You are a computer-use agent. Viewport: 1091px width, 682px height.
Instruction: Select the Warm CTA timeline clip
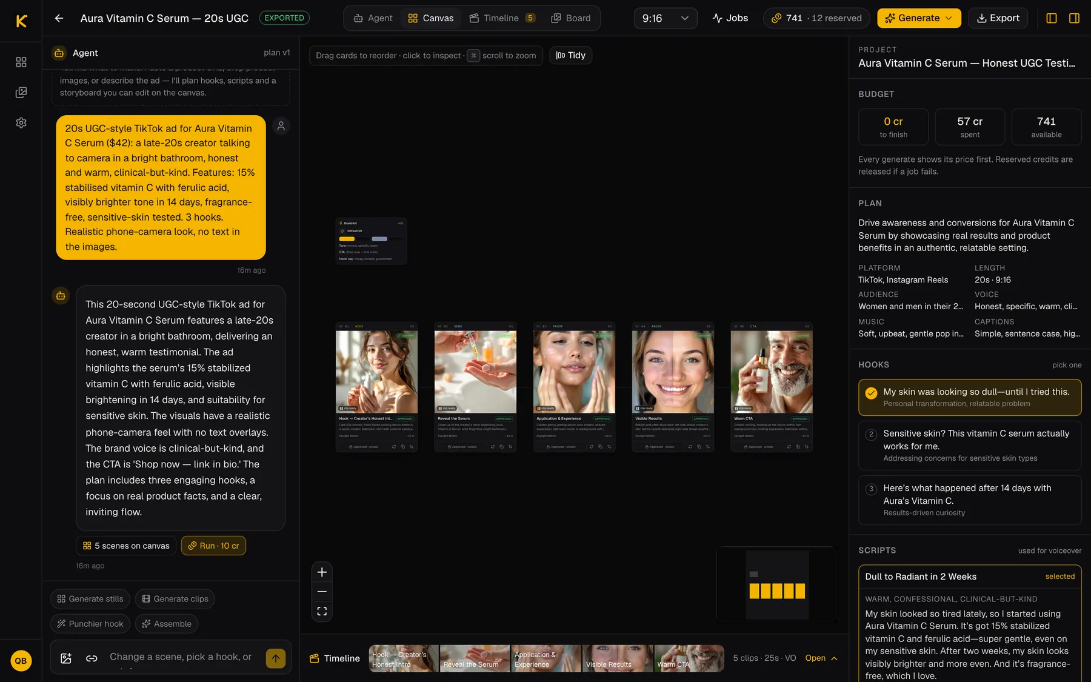(x=689, y=658)
